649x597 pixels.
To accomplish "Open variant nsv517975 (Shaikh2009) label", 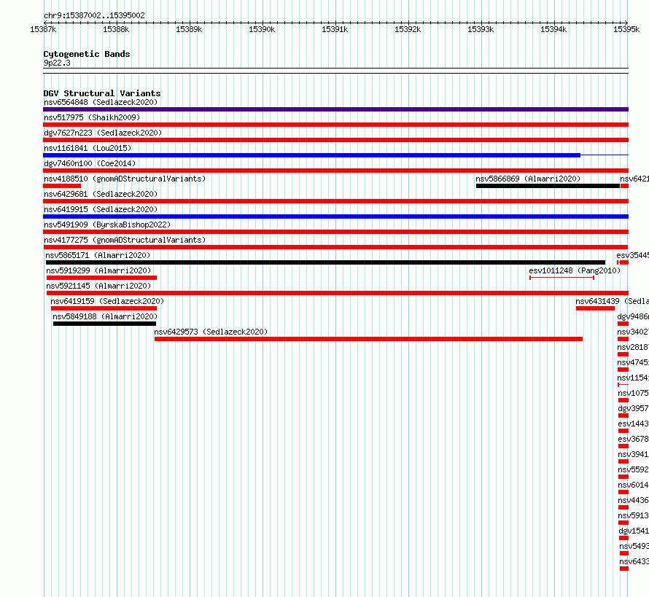I will tap(92, 117).
